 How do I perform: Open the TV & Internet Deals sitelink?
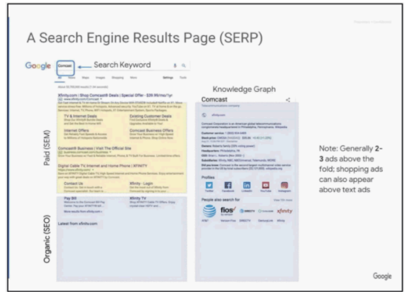click(81, 116)
